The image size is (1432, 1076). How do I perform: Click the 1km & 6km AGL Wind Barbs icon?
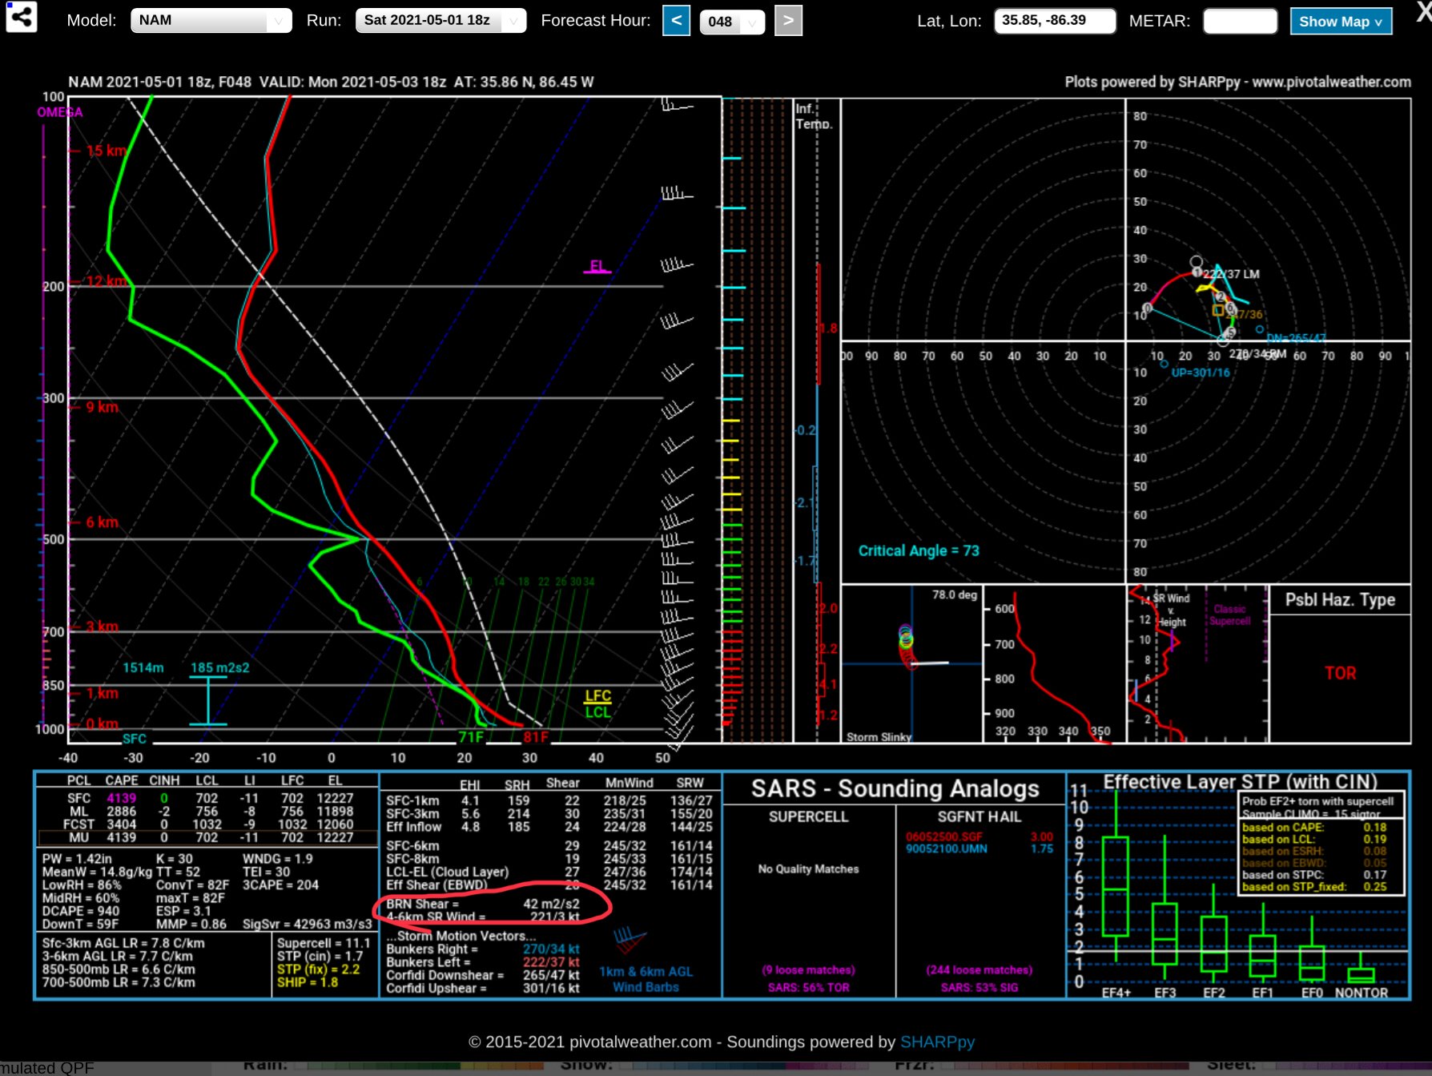pos(630,938)
